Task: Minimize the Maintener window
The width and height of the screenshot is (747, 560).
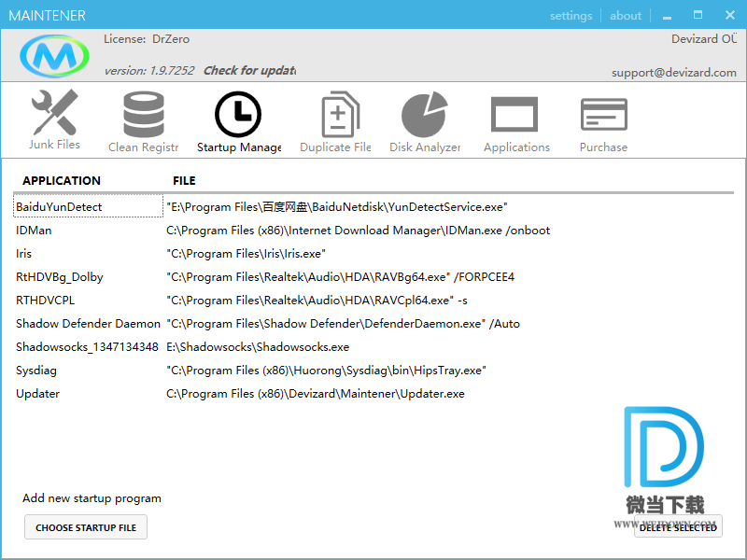Action: (x=667, y=16)
